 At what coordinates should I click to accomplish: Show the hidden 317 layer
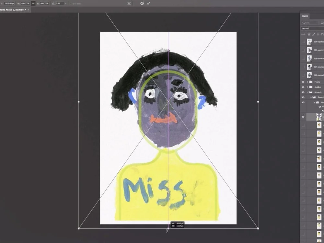303,67
